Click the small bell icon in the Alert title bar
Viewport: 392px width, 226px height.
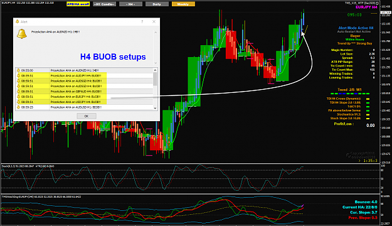18,22
